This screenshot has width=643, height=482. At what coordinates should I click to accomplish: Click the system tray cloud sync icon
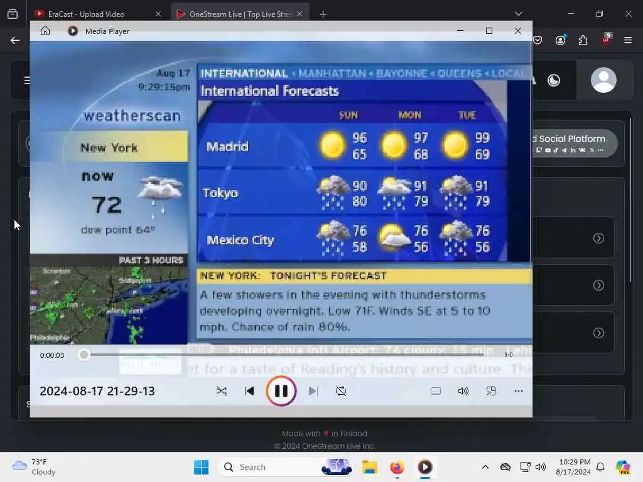coord(505,467)
